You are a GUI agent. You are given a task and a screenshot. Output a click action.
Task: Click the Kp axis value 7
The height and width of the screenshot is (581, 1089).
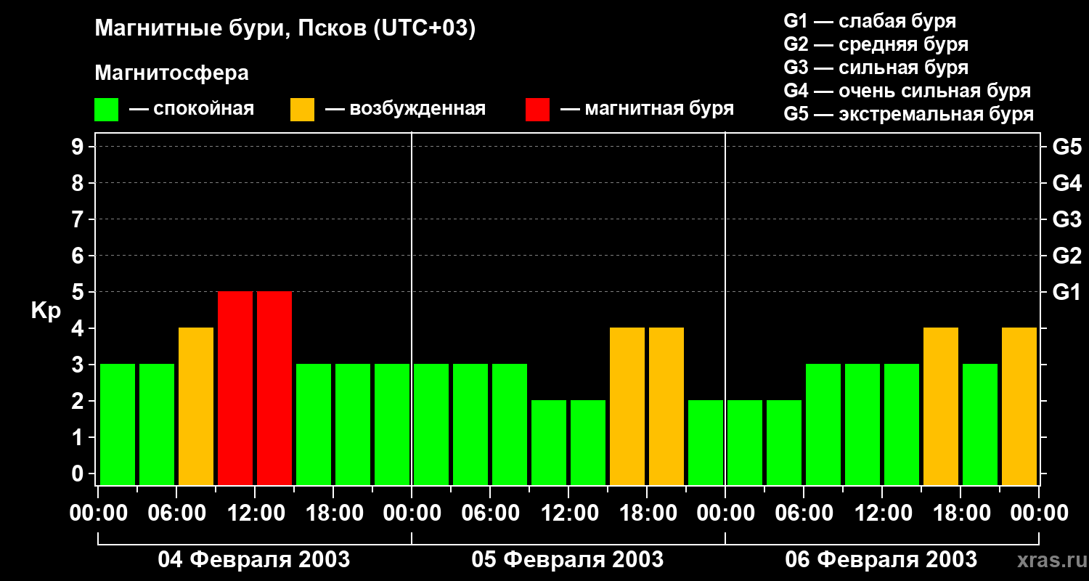[78, 219]
